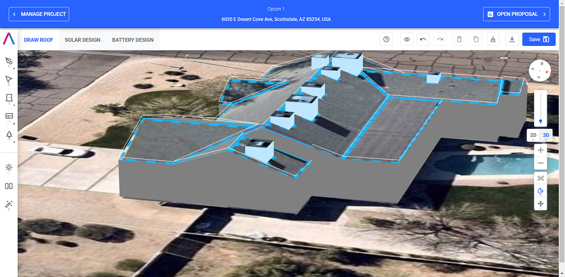
Task: Open the sun shading simulation tool
Action: [8, 167]
